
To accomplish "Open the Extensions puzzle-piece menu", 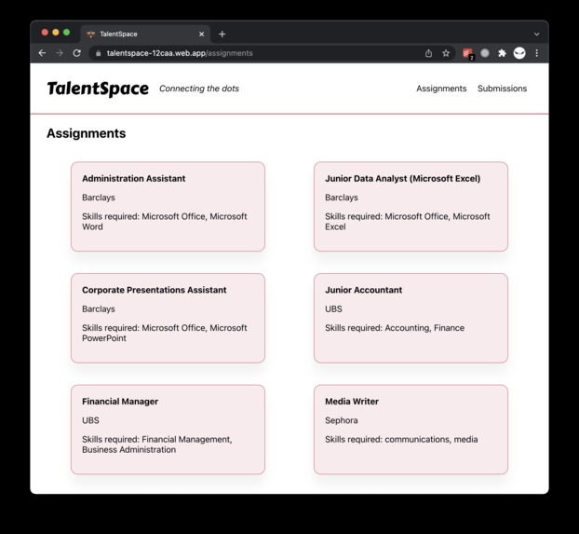I will 502,53.
